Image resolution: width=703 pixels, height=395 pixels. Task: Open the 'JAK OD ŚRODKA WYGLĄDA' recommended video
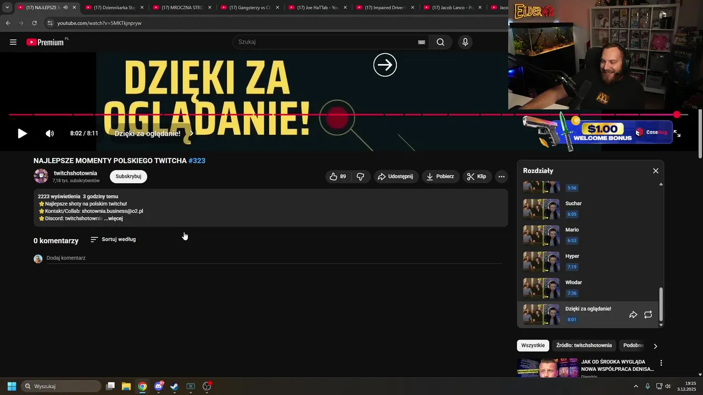click(x=617, y=365)
